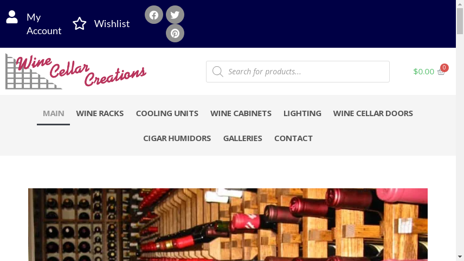Select the MAIN menu item
This screenshot has width=464, height=261.
click(x=53, y=113)
